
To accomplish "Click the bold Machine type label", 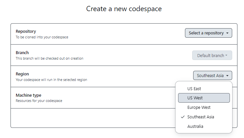I will tap(29, 95).
